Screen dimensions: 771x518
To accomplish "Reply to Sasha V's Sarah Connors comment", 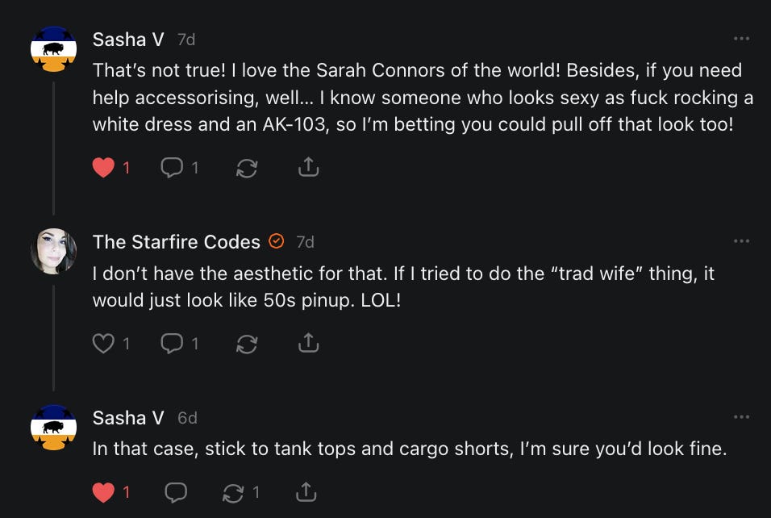I will 172,168.
